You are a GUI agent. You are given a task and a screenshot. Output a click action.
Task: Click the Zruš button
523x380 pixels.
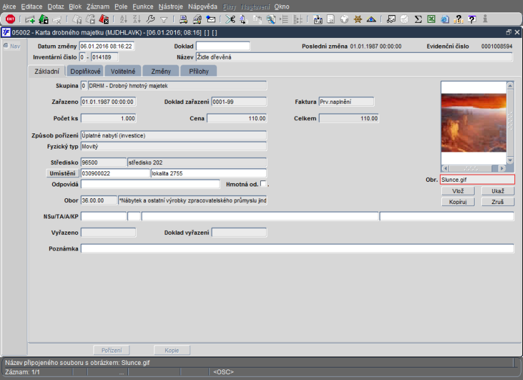(498, 202)
